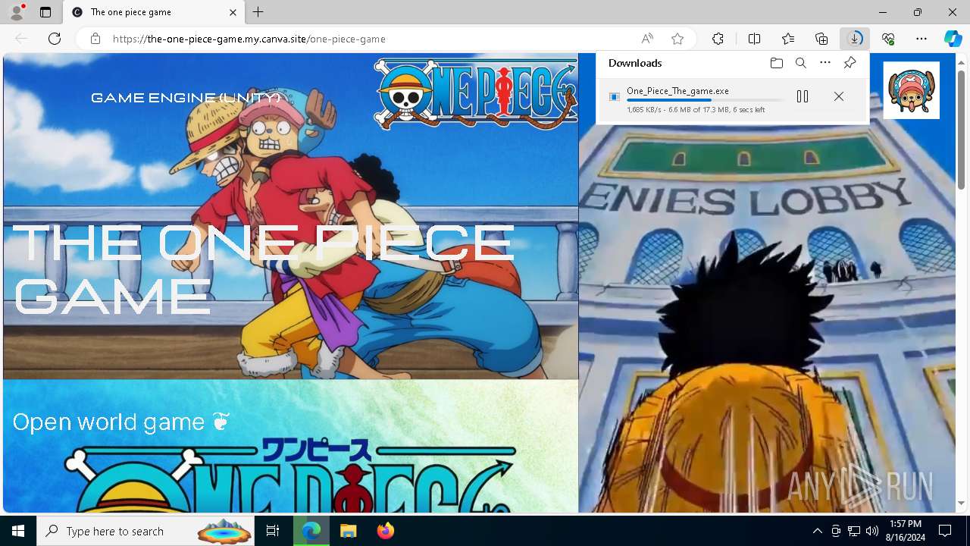Open a new tab with plus button
Viewport: 970px width, 546px height.
pyautogui.click(x=258, y=12)
